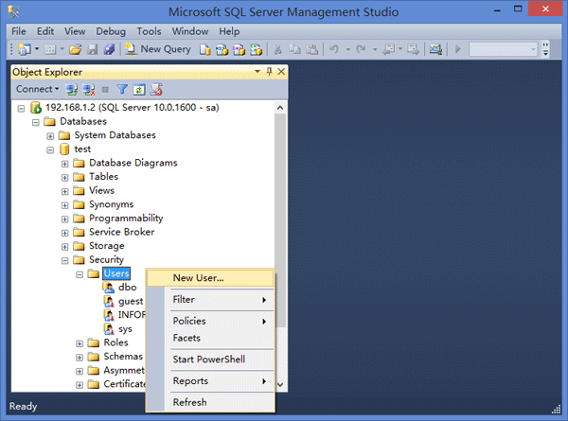Screen dimensions: 568x421
Task: Click the Filter funnel icon in Object Explorer
Action: coord(122,89)
